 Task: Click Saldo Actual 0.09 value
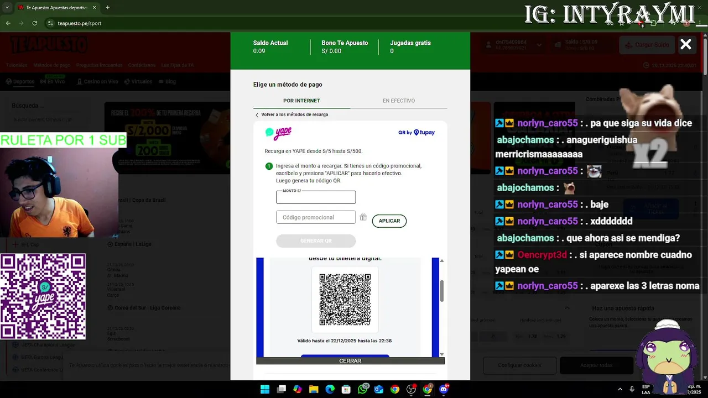(259, 51)
